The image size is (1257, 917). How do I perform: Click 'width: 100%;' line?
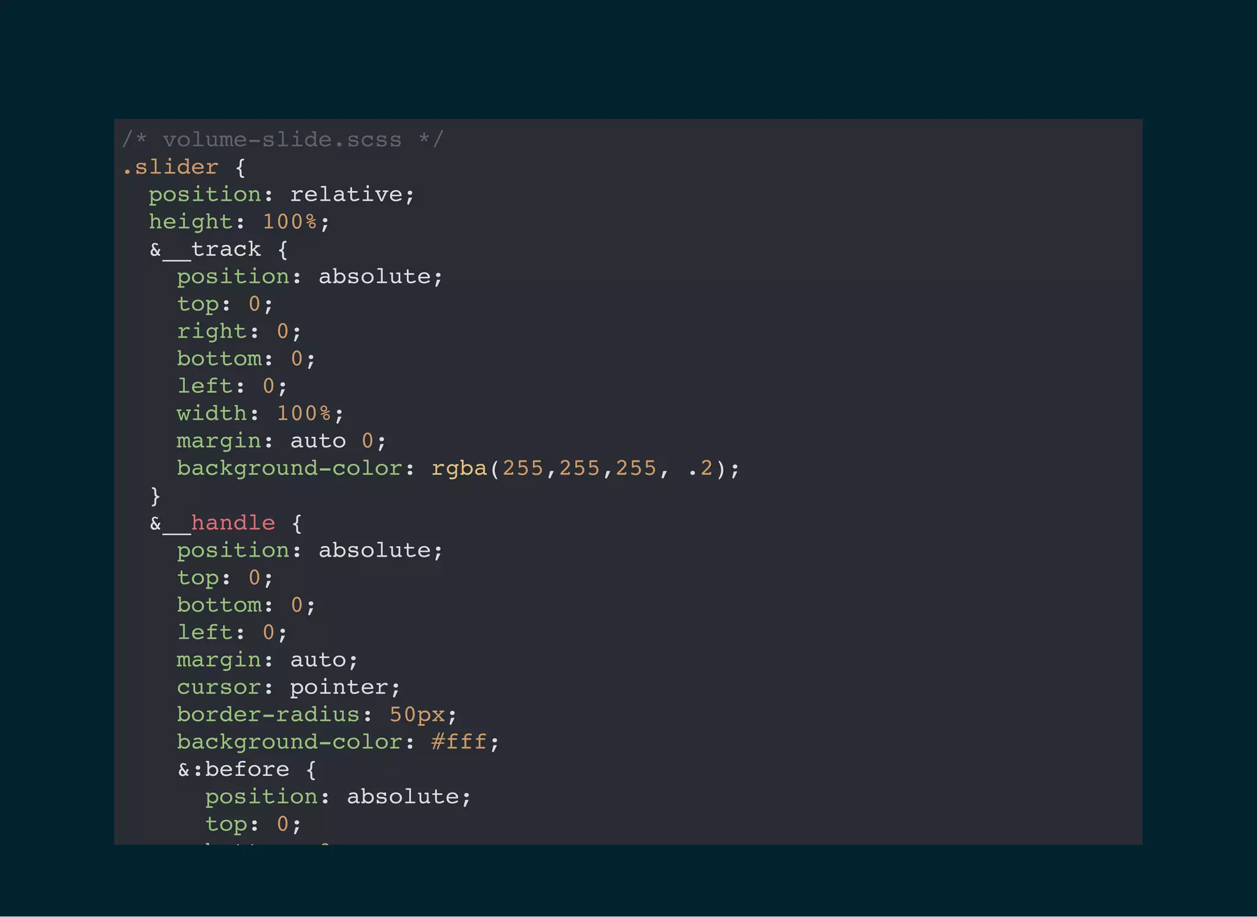click(260, 414)
